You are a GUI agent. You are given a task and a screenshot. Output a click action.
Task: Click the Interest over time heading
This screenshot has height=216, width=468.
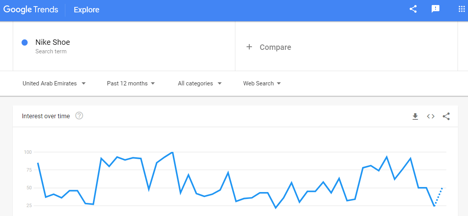(46, 116)
